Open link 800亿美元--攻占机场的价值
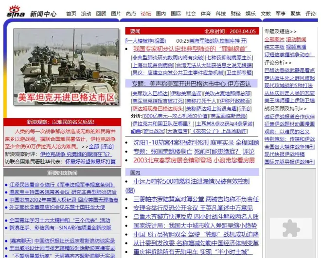The width and height of the screenshot is (321, 258). [176, 116]
